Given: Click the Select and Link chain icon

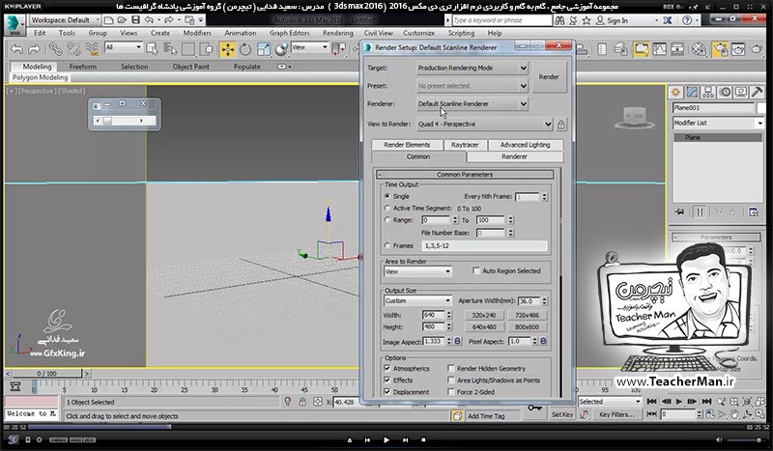Looking at the screenshot, I should [55, 49].
